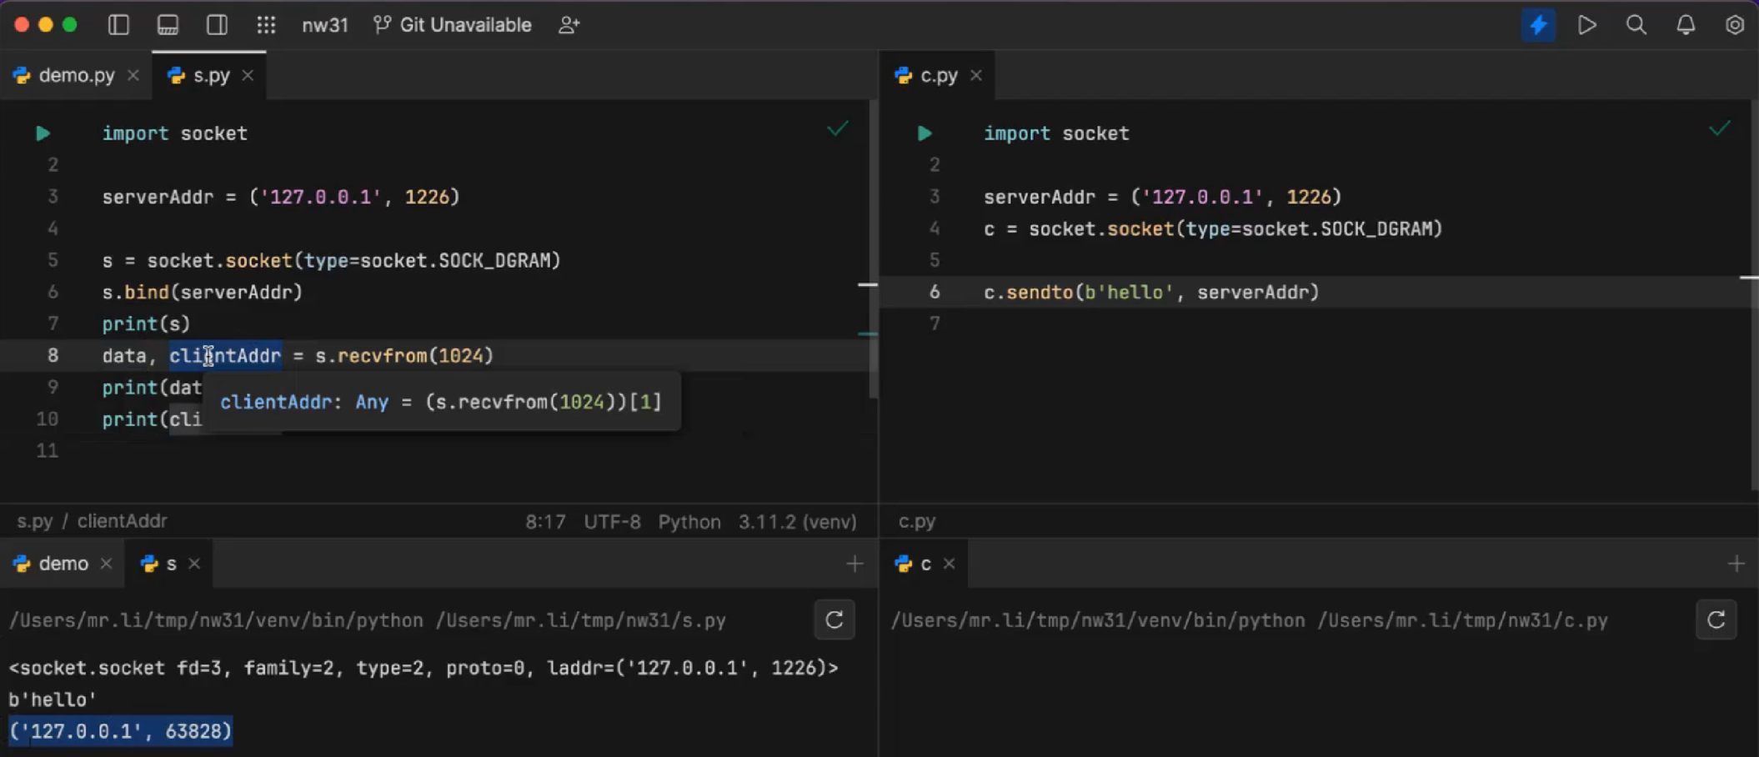Open the notifications bell icon
Image resolution: width=1759 pixels, height=757 pixels.
(1686, 25)
